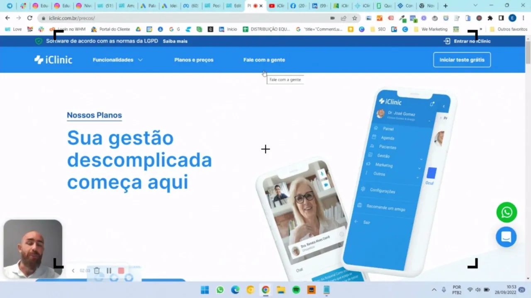Image resolution: width=531 pixels, height=298 pixels.
Task: Click the presenter webcam thumbnail
Action: [x=33, y=249]
